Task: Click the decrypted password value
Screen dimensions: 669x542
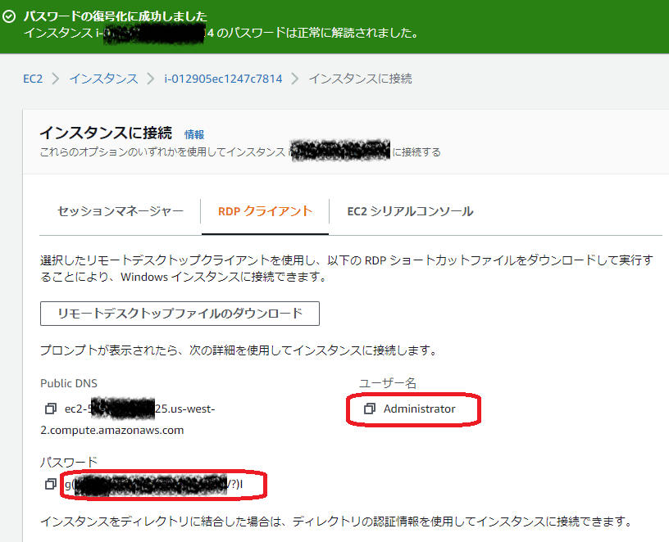Action: (x=154, y=485)
